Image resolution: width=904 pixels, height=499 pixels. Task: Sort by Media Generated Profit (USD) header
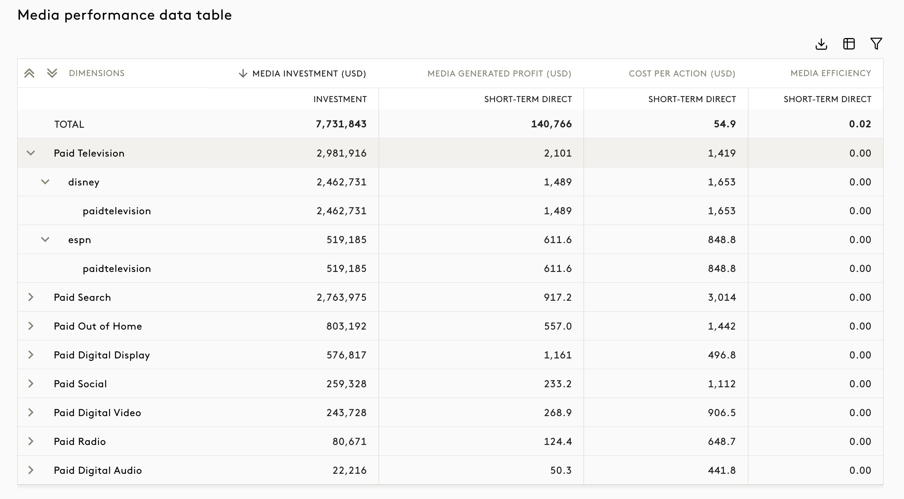point(499,74)
